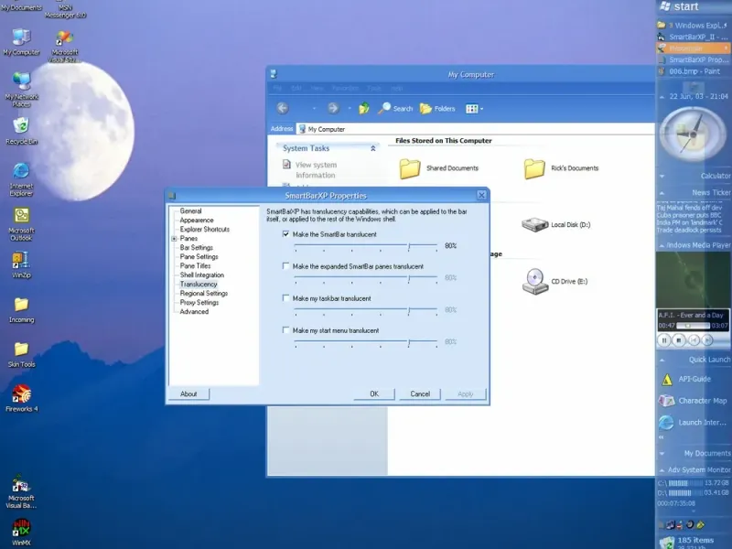Open API-Guide in SmartBar Quick Launch
The width and height of the screenshot is (732, 549).
[x=686, y=379]
